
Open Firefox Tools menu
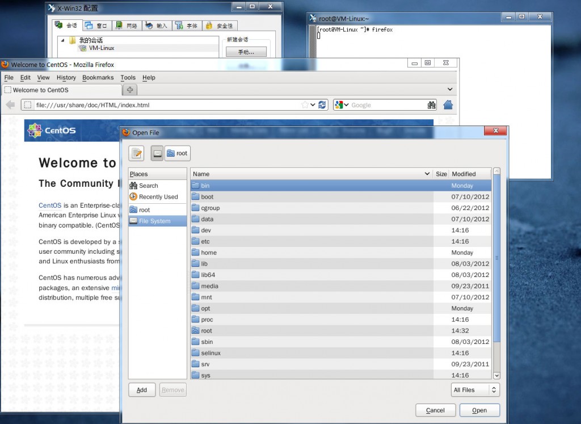128,77
